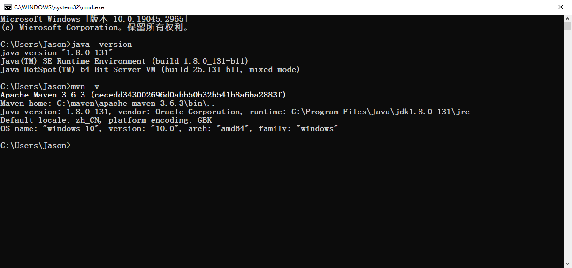This screenshot has height=268, width=572.
Task: Click the Microsoft Windows version line
Action: pos(94,19)
